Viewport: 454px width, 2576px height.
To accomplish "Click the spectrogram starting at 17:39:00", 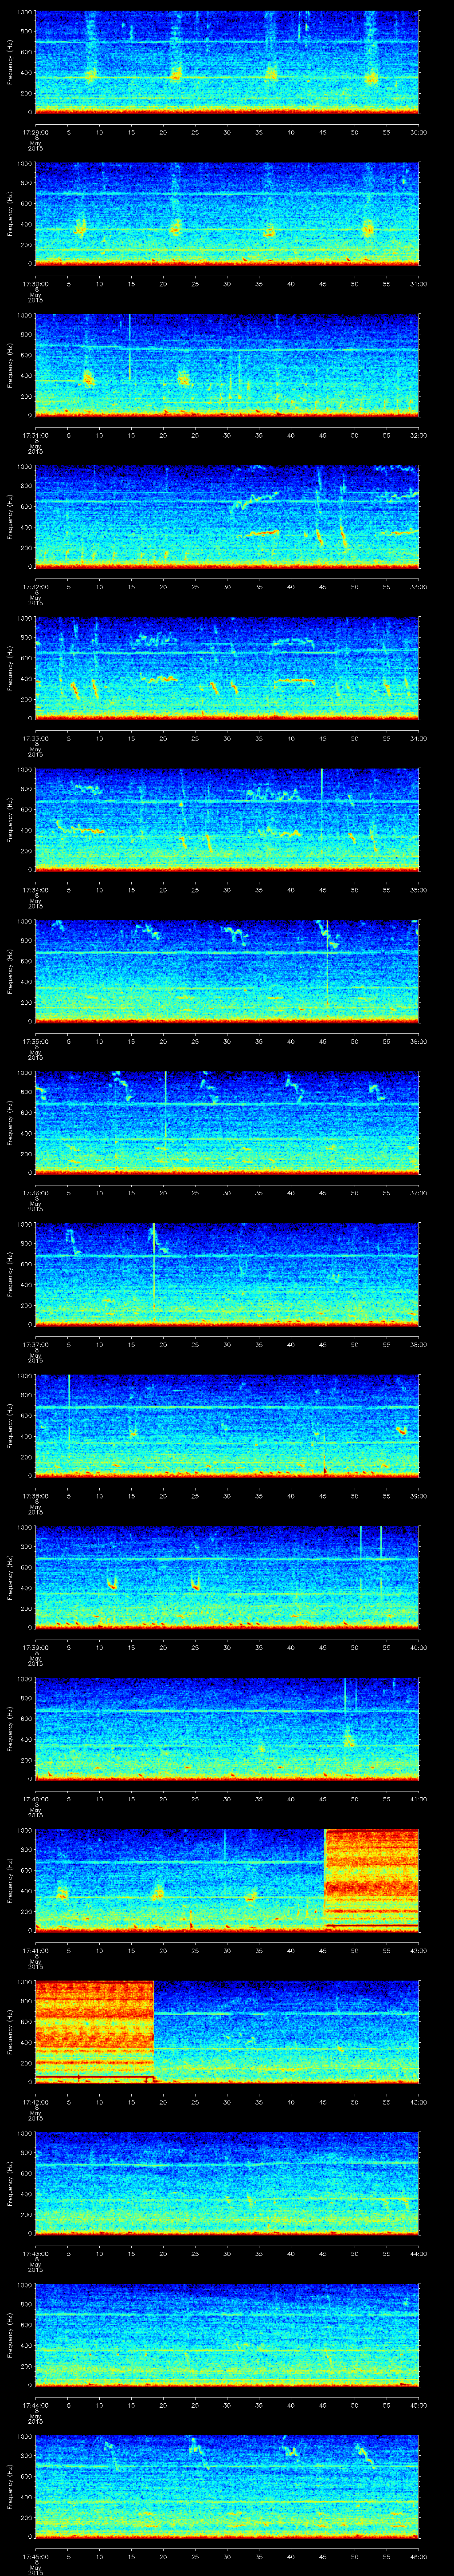I will click(x=227, y=1577).
